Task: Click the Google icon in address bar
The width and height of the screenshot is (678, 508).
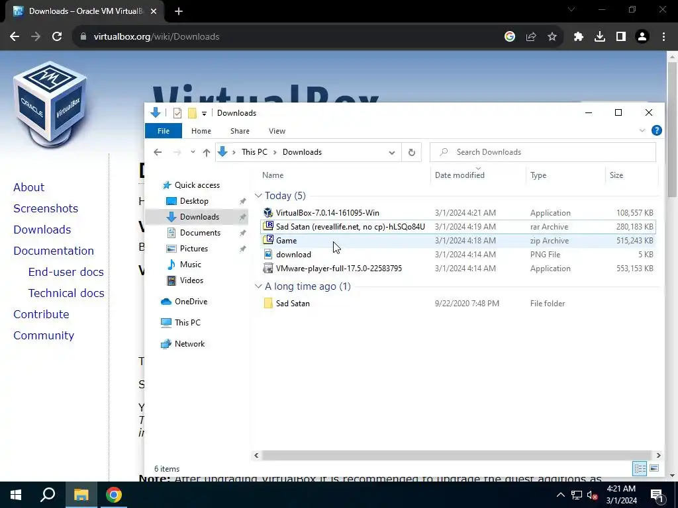Action: click(x=510, y=37)
